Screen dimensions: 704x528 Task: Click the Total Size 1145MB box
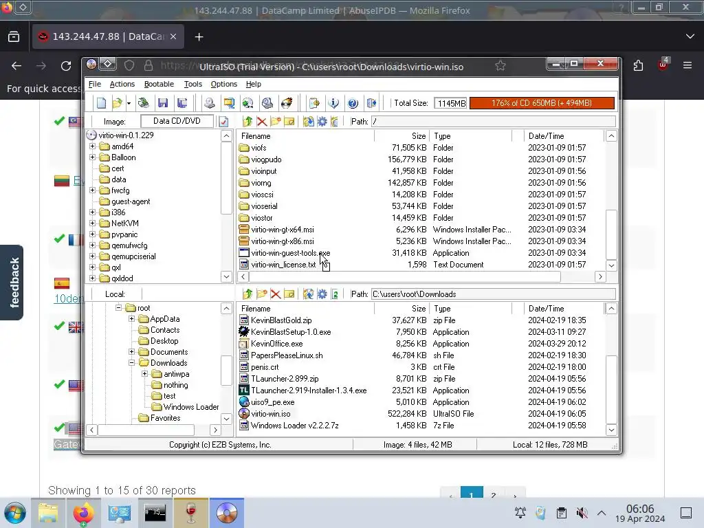(451, 103)
